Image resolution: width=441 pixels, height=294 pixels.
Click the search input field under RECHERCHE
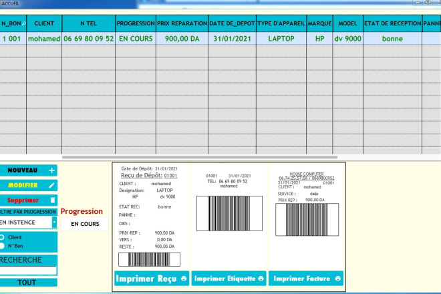[x=28, y=271]
